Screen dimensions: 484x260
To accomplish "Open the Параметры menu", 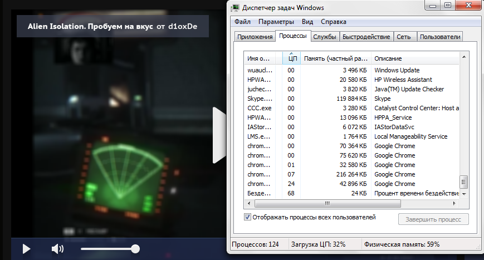I will click(x=276, y=22).
